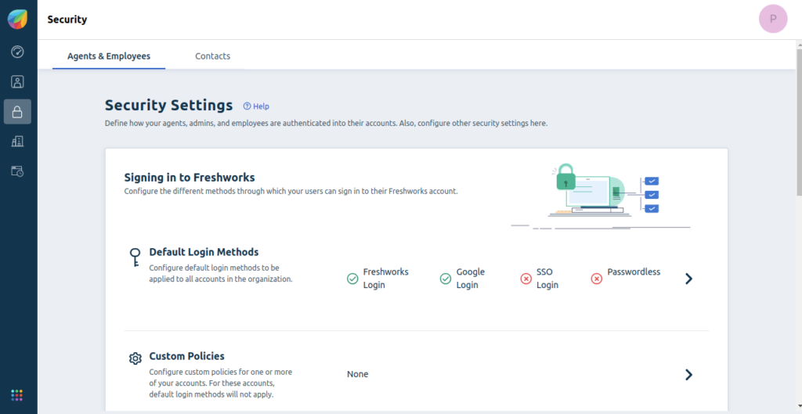Open the colorful app switcher grid icon
This screenshot has width=802, height=414.
point(17,395)
